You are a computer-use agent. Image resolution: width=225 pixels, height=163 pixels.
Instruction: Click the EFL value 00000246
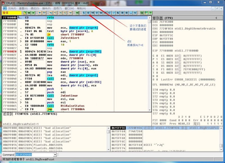click(166, 85)
